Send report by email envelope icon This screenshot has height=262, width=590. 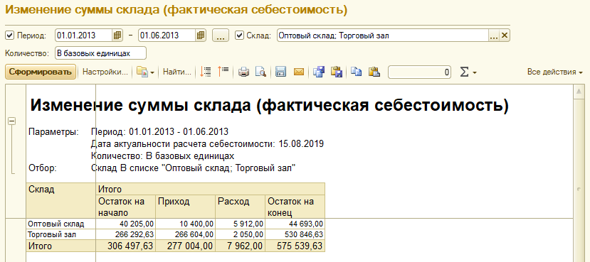coord(299,72)
